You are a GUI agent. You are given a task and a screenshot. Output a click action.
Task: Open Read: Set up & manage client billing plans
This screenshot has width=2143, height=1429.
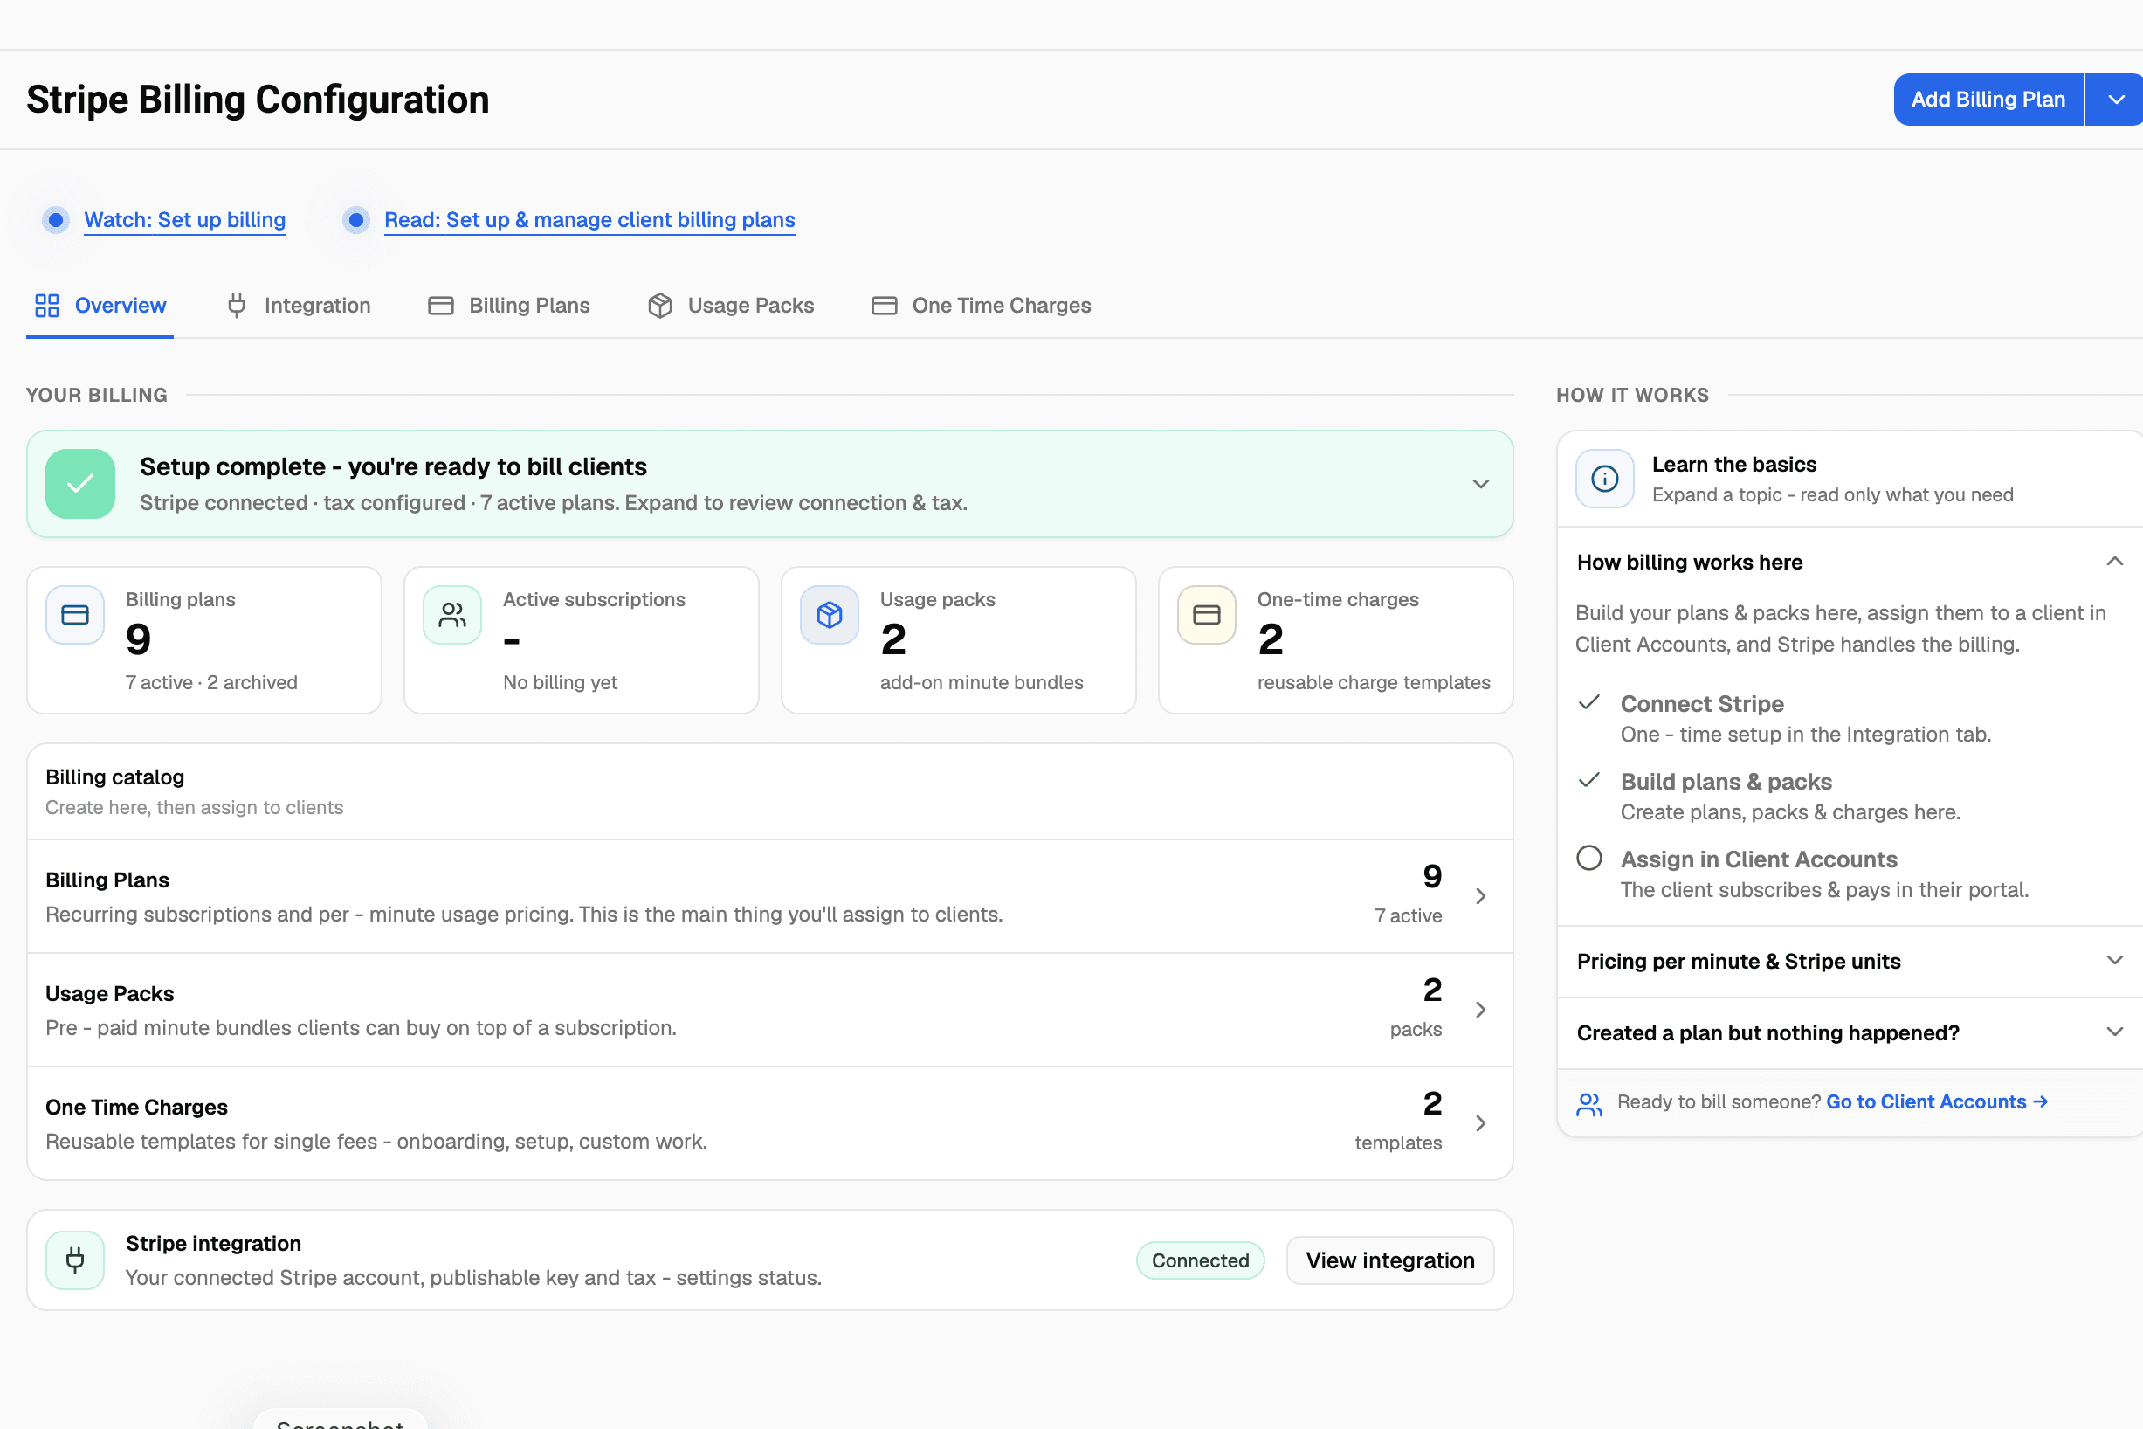tap(589, 219)
